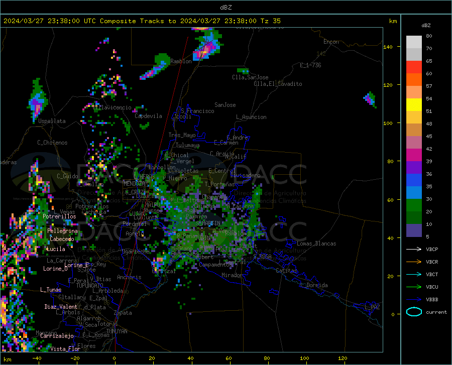This screenshot has width=452, height=365.
Task: Click the Lucila location label
Action: pos(56,249)
